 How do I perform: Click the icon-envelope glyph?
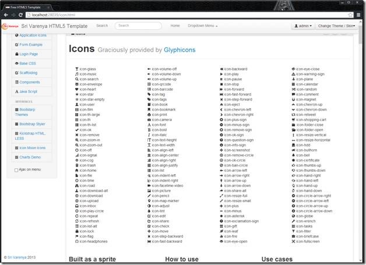click(77, 84)
